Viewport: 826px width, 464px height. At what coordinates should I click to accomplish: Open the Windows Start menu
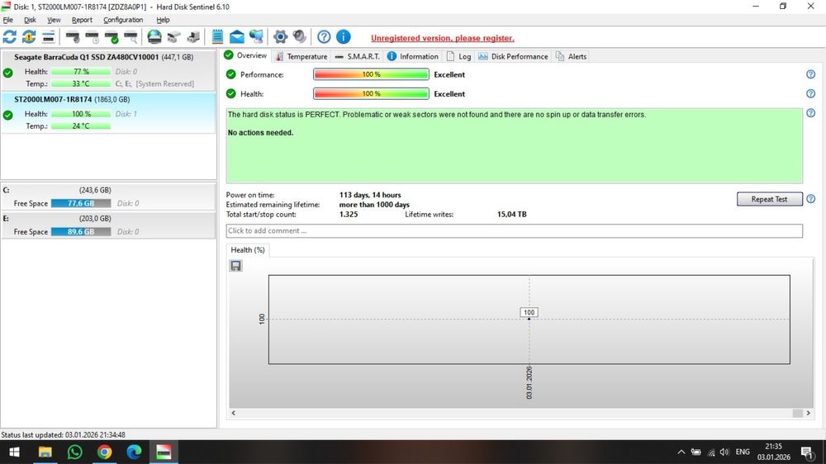click(x=14, y=452)
